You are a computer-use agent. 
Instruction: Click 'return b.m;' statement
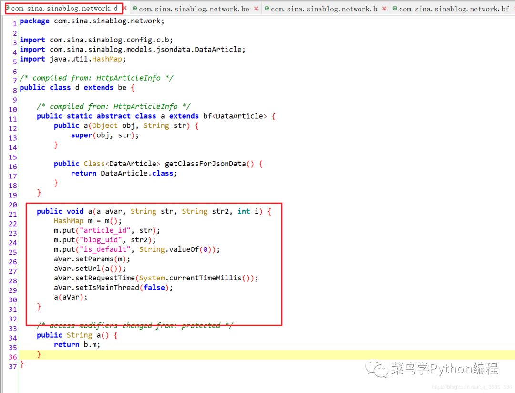77,345
